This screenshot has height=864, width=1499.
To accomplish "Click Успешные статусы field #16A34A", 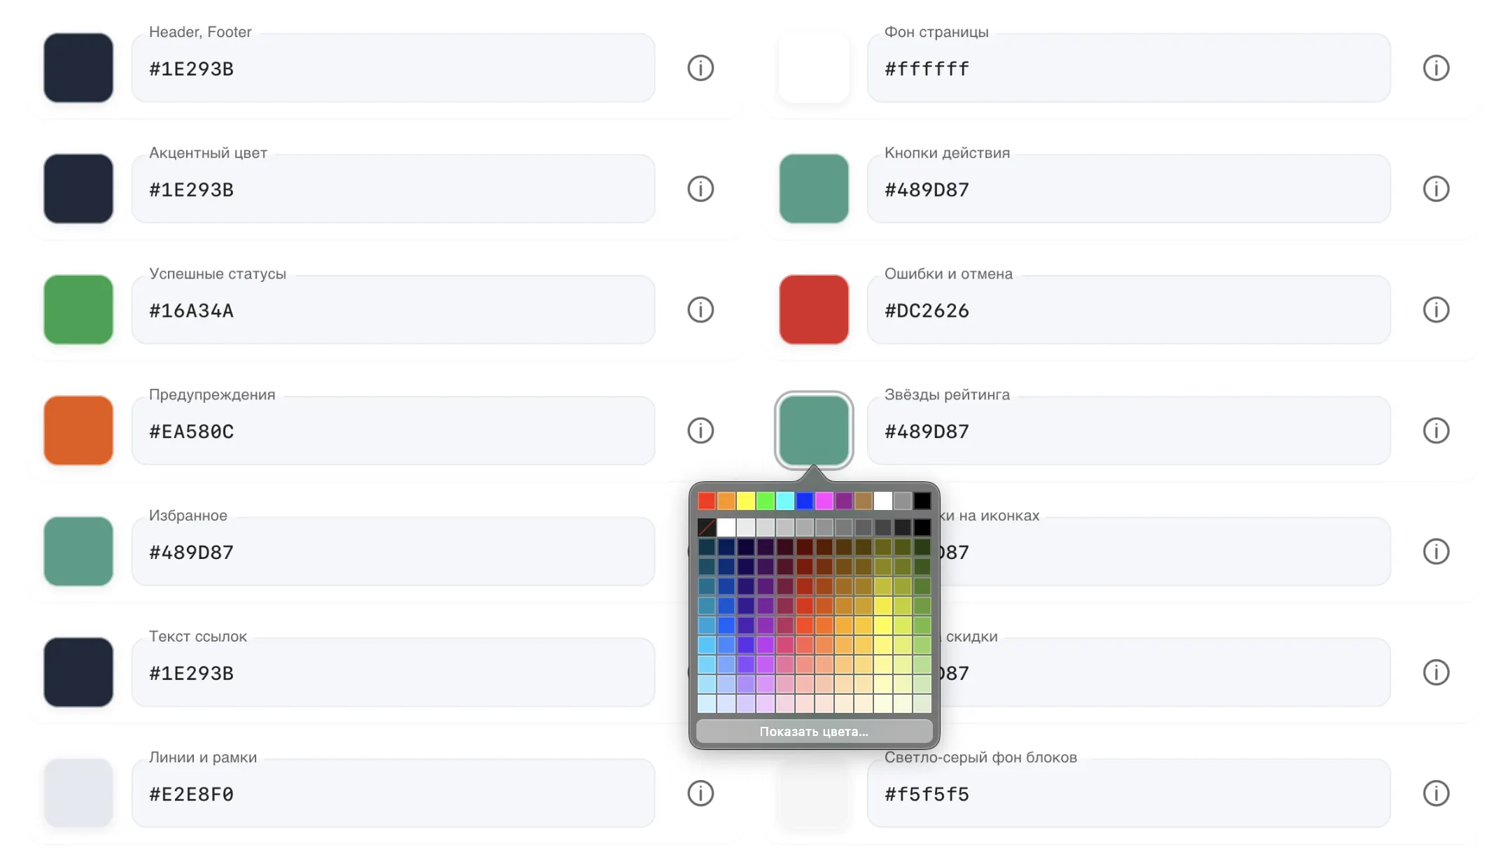I will click(393, 310).
